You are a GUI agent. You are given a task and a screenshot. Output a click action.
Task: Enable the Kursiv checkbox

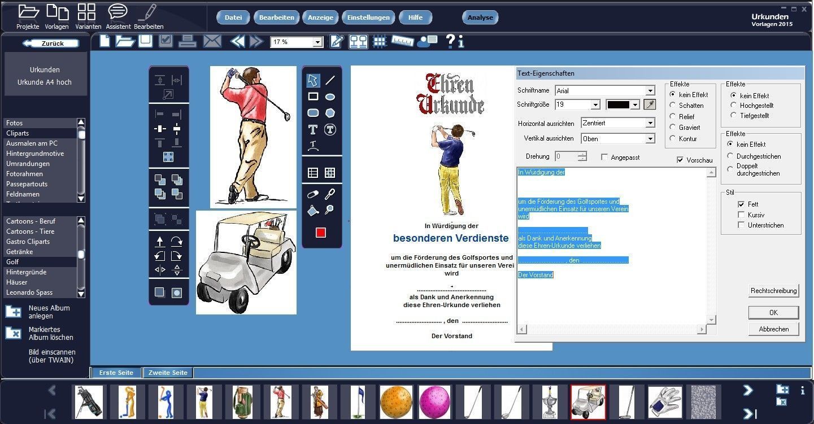point(741,215)
